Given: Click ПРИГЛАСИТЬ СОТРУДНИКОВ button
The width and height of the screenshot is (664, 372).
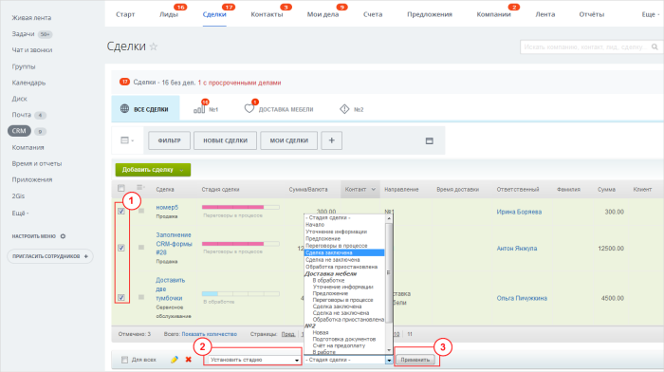Looking at the screenshot, I should click(x=50, y=256).
